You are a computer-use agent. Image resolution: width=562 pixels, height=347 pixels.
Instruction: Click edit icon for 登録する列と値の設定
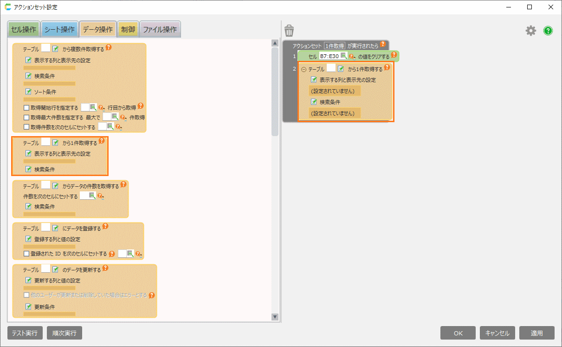click(x=28, y=239)
